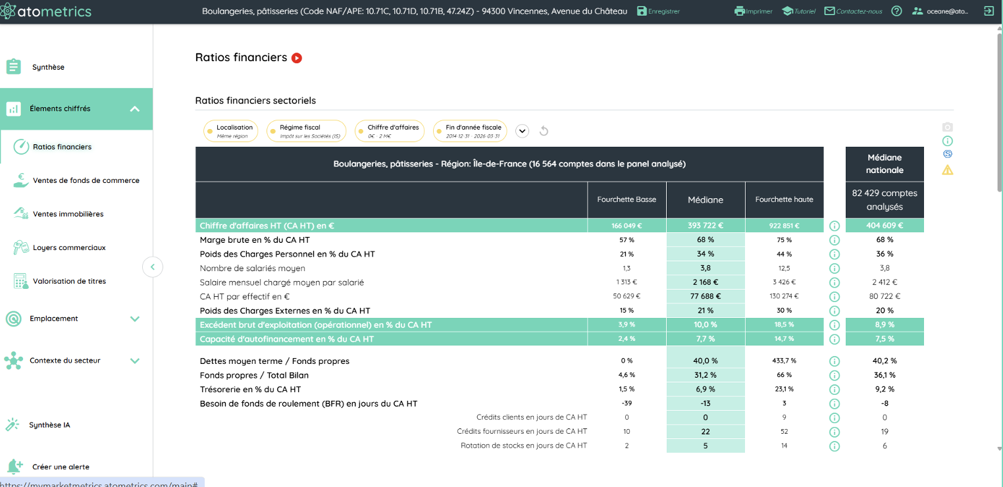Viewport: 1003px width, 487px height.
Task: Click the help question mark icon
Action: tap(896, 11)
